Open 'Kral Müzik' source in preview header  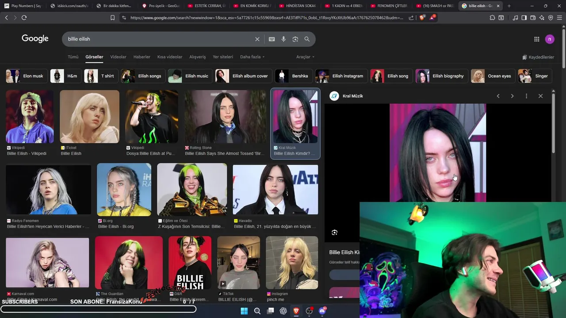click(347, 96)
